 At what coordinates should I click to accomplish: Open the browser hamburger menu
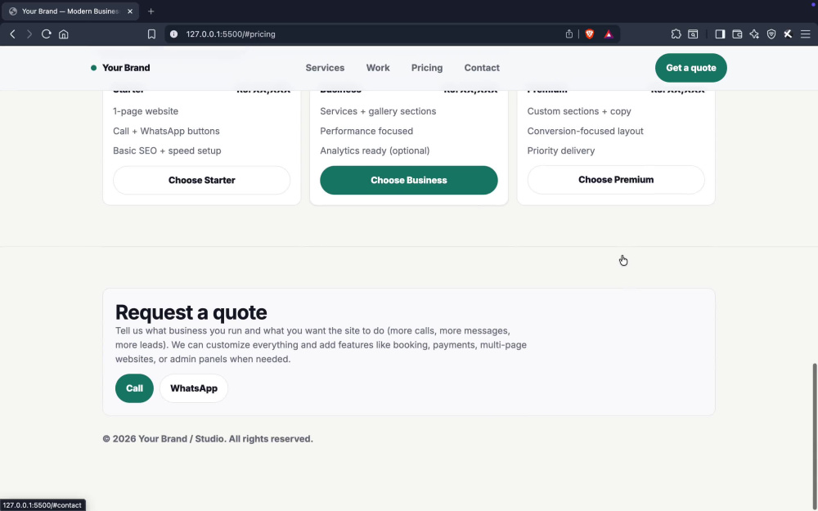click(805, 34)
